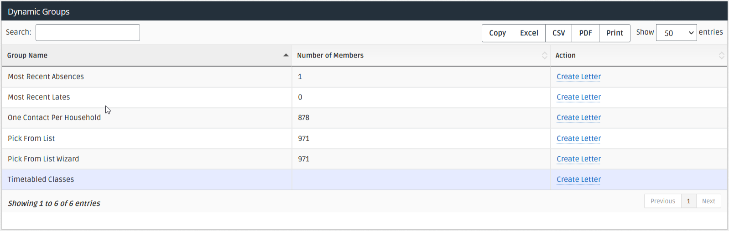Click member count 971 for Pick From List Wizard
Screen dimensions: 729x231
pos(303,159)
